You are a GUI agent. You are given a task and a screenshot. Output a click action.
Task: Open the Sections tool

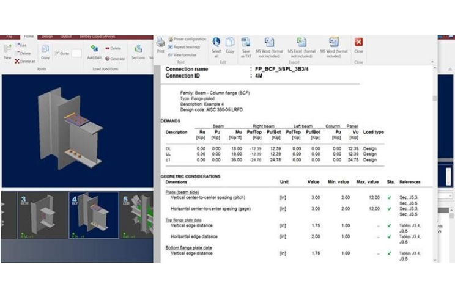(x=138, y=52)
